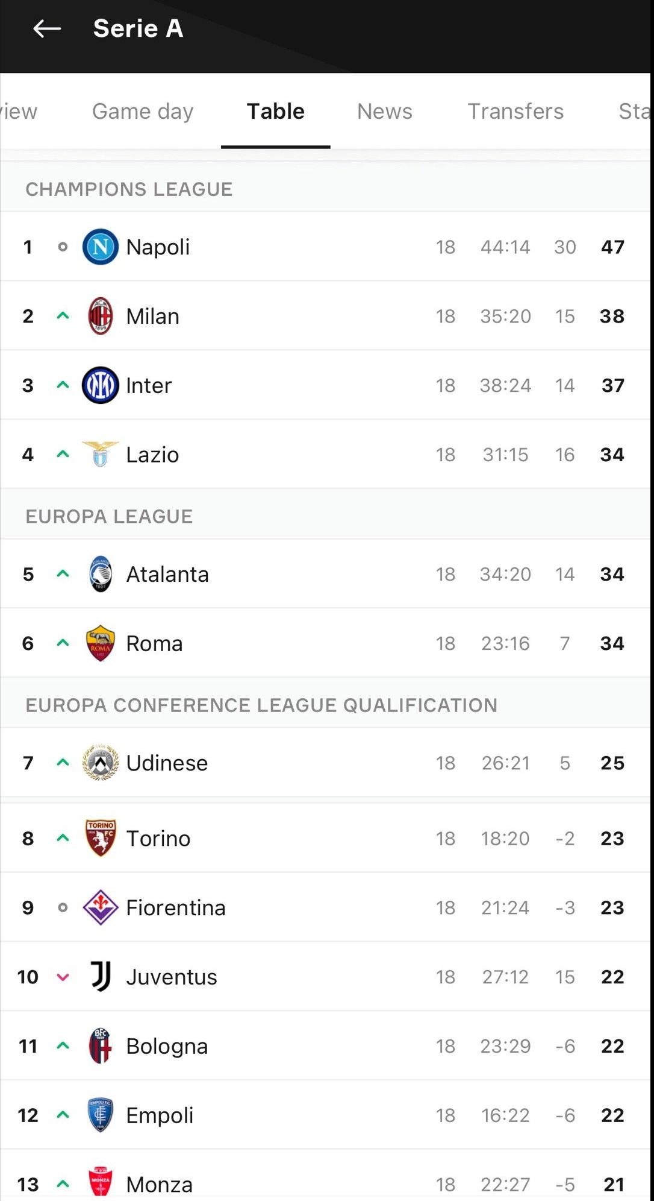Viewport: 654px width, 1201px height.
Task: Tap Juventus red down-trend arrow
Action: pos(63,977)
